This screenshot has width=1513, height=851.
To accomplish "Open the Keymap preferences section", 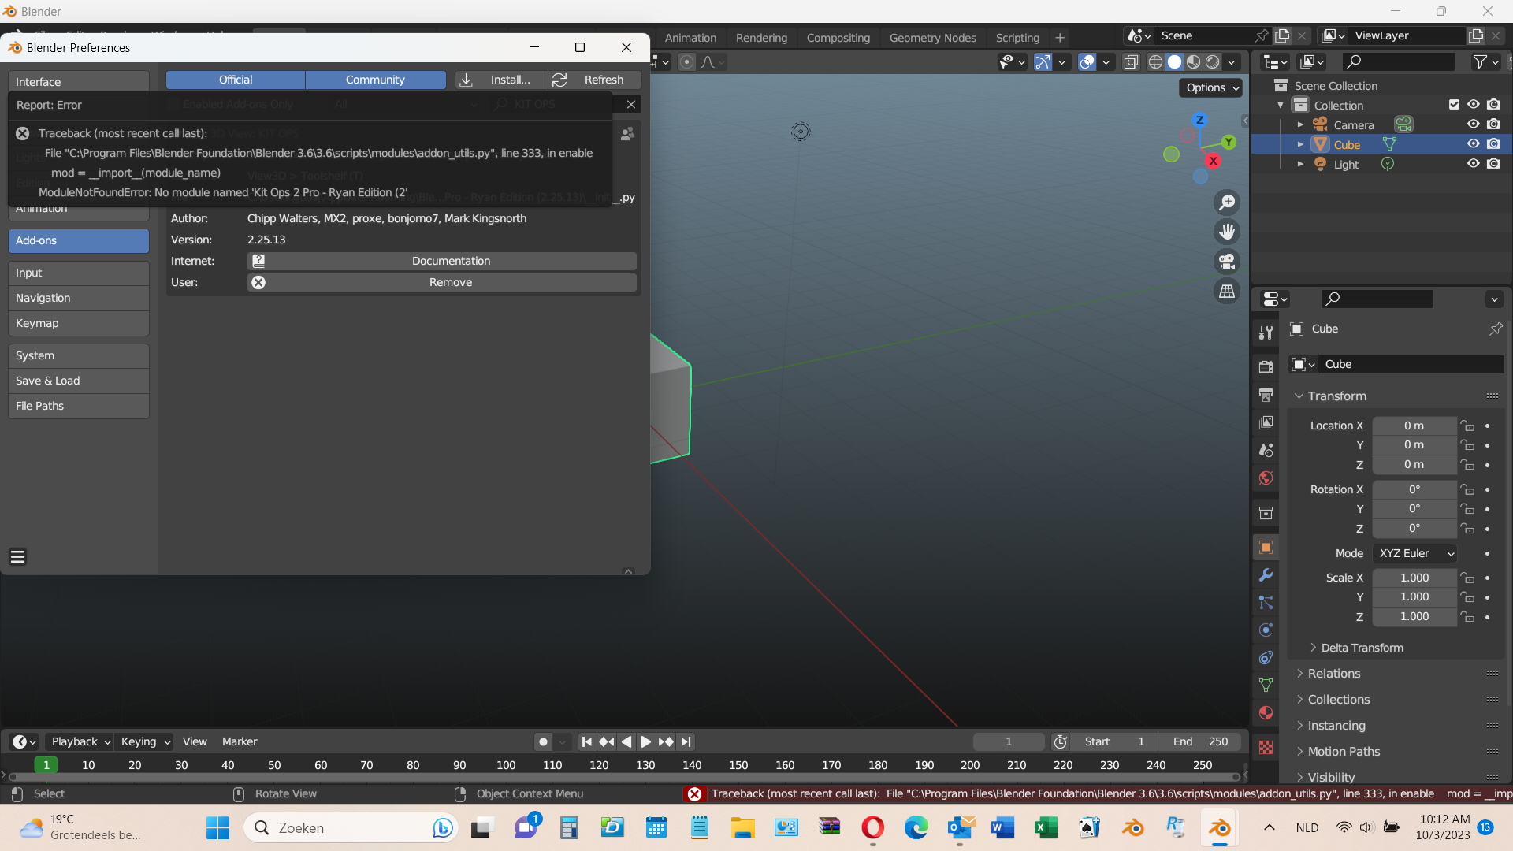I will click(79, 323).
